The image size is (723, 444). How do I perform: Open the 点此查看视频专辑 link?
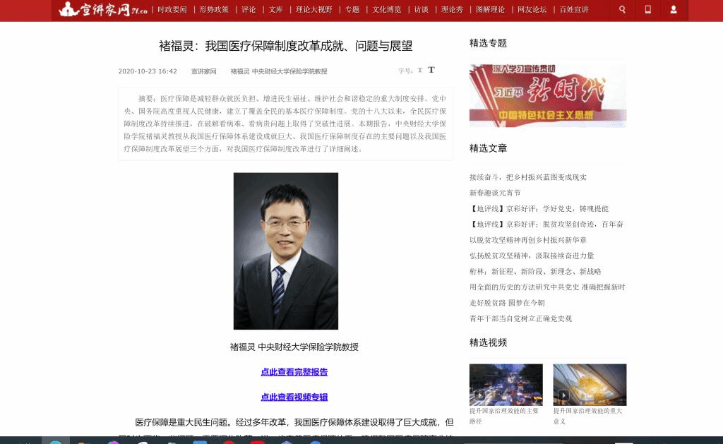[x=294, y=397]
